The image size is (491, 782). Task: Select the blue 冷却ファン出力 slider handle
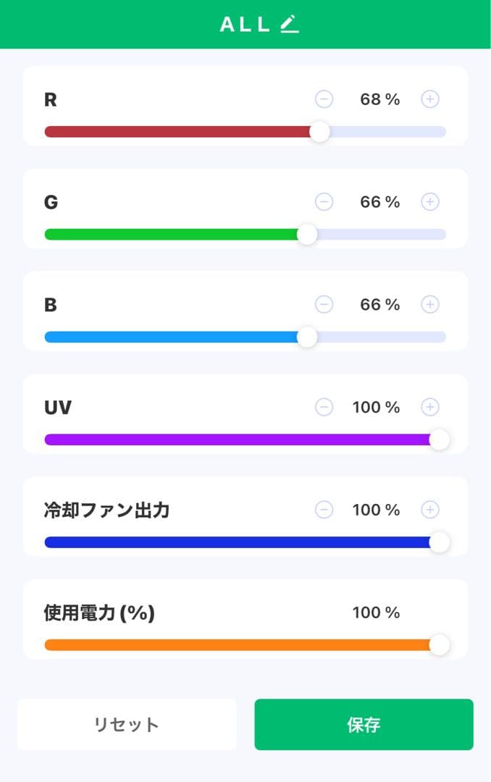[439, 542]
